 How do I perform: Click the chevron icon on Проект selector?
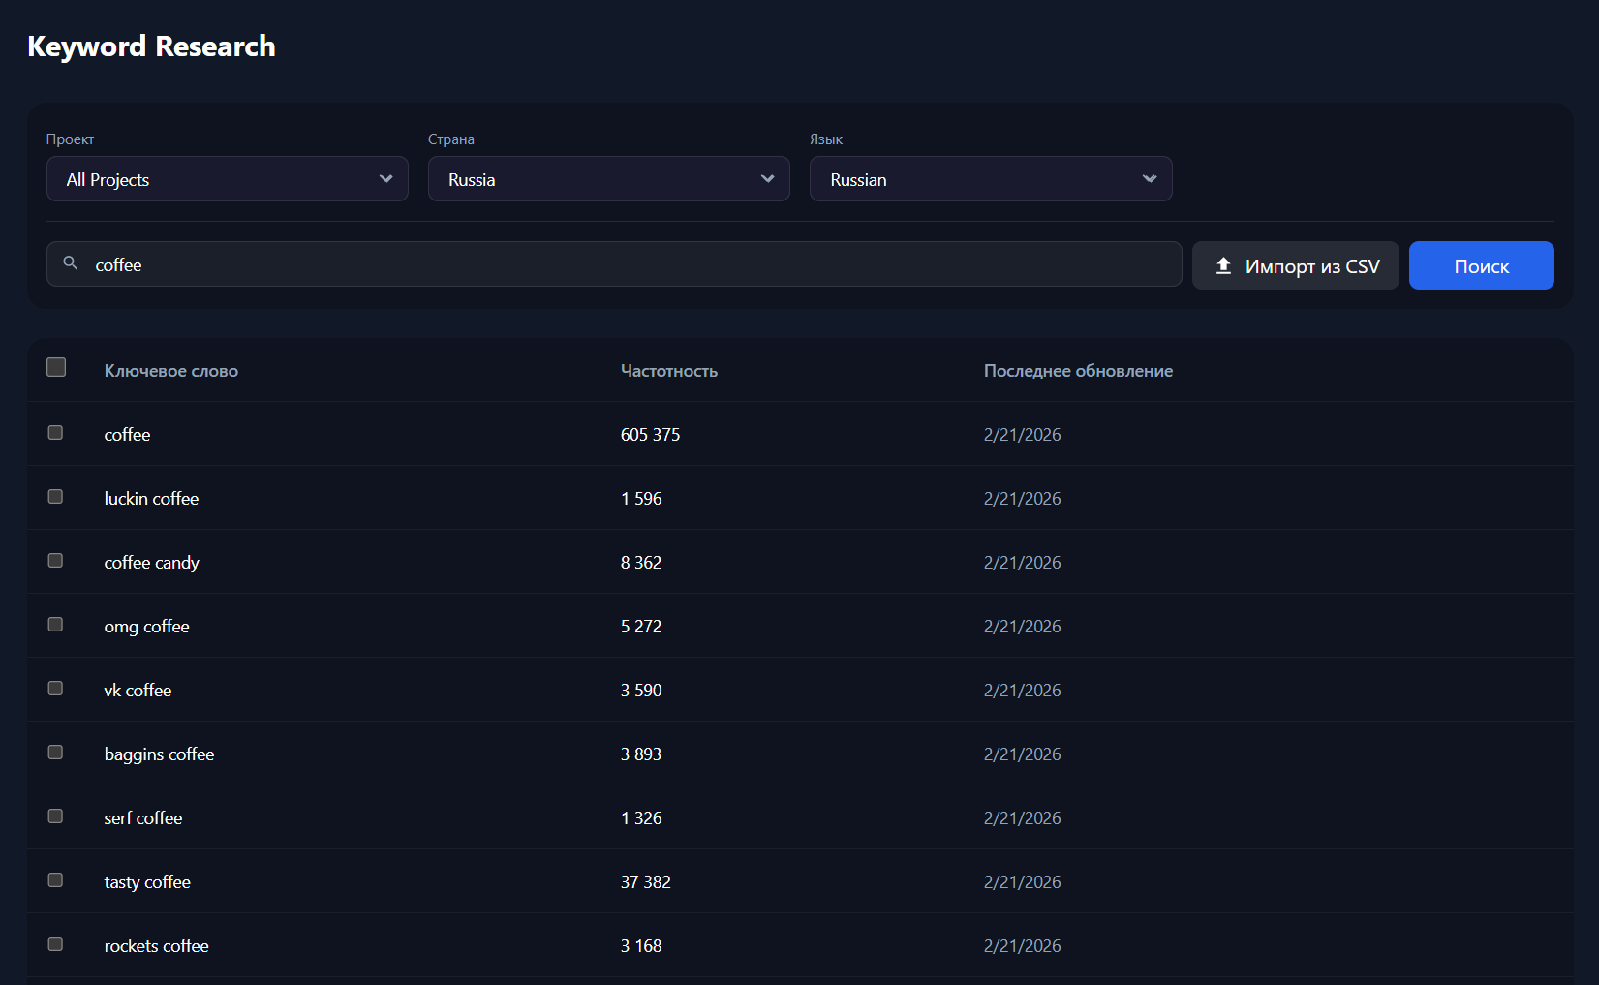[385, 178]
